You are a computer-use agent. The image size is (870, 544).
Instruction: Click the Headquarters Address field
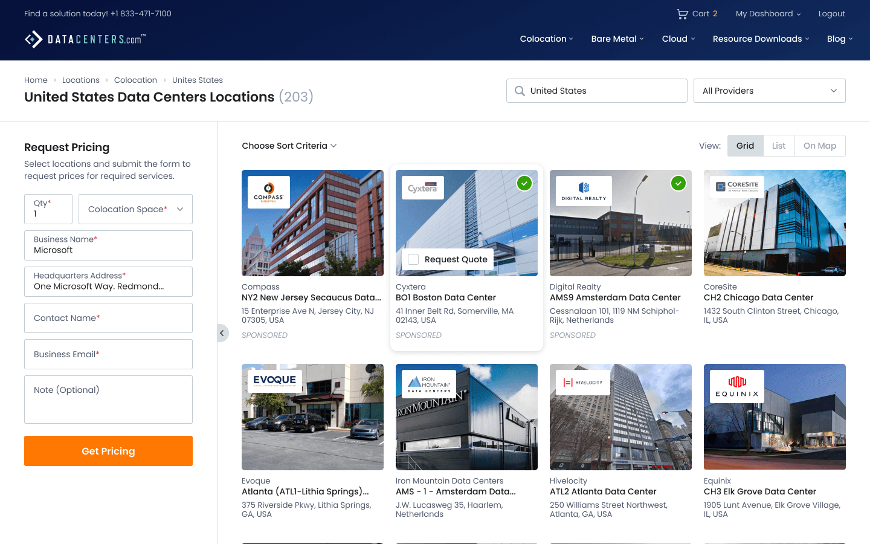pyautogui.click(x=108, y=282)
